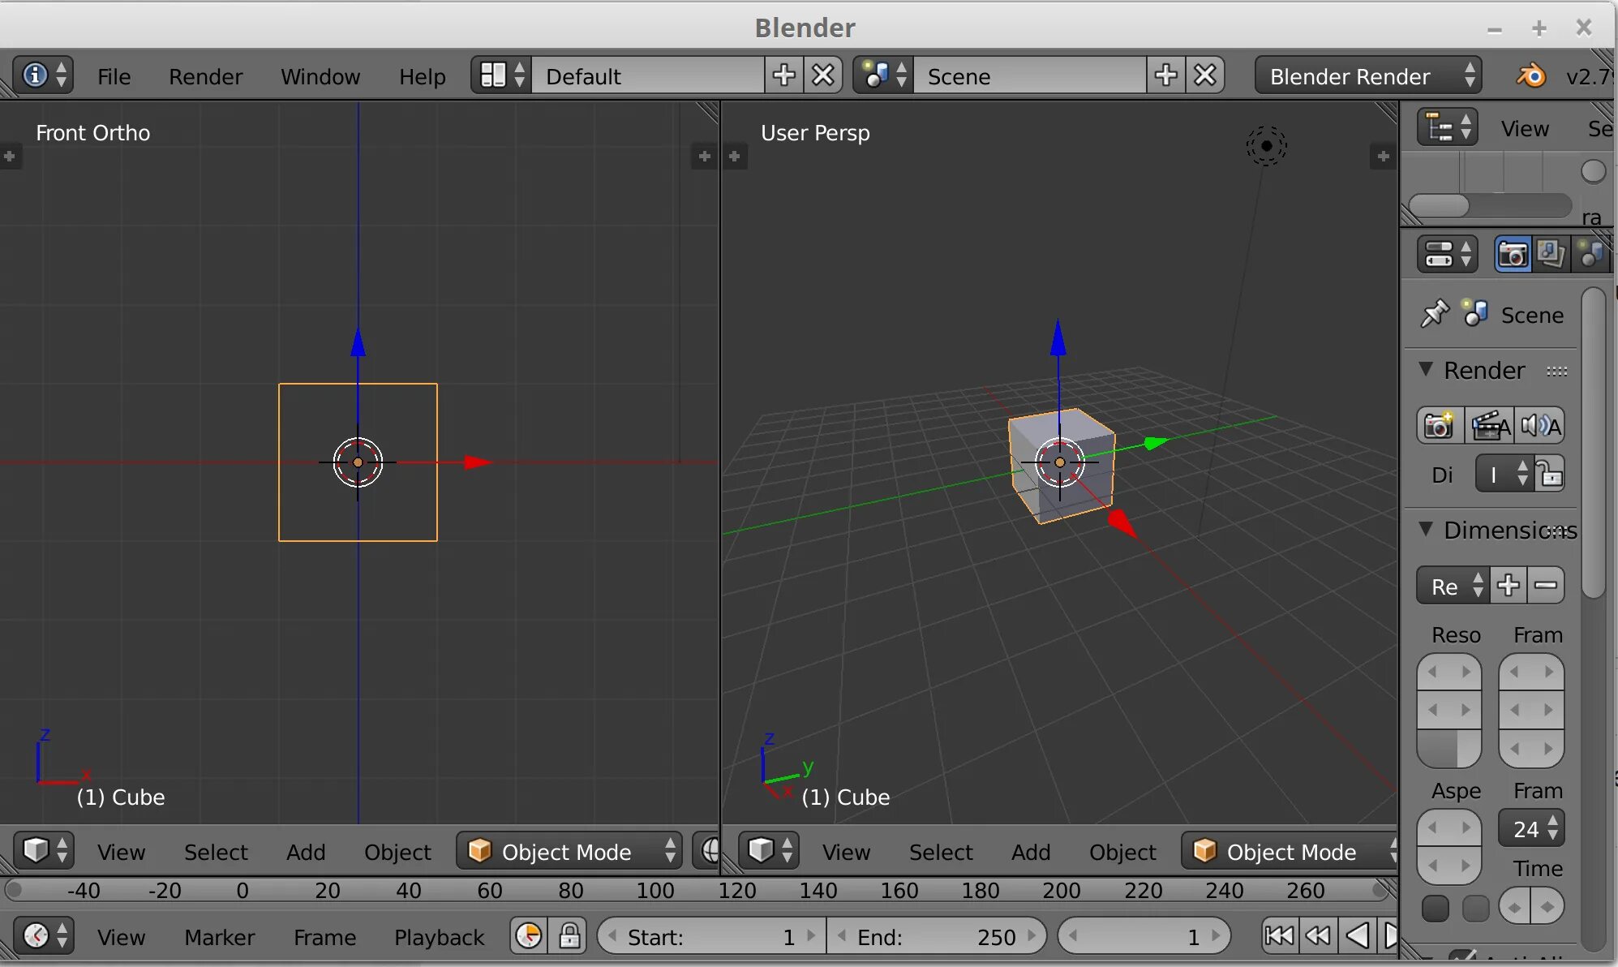Toggle the timeline range lock icon
The image size is (1618, 967).
pos(569,936)
